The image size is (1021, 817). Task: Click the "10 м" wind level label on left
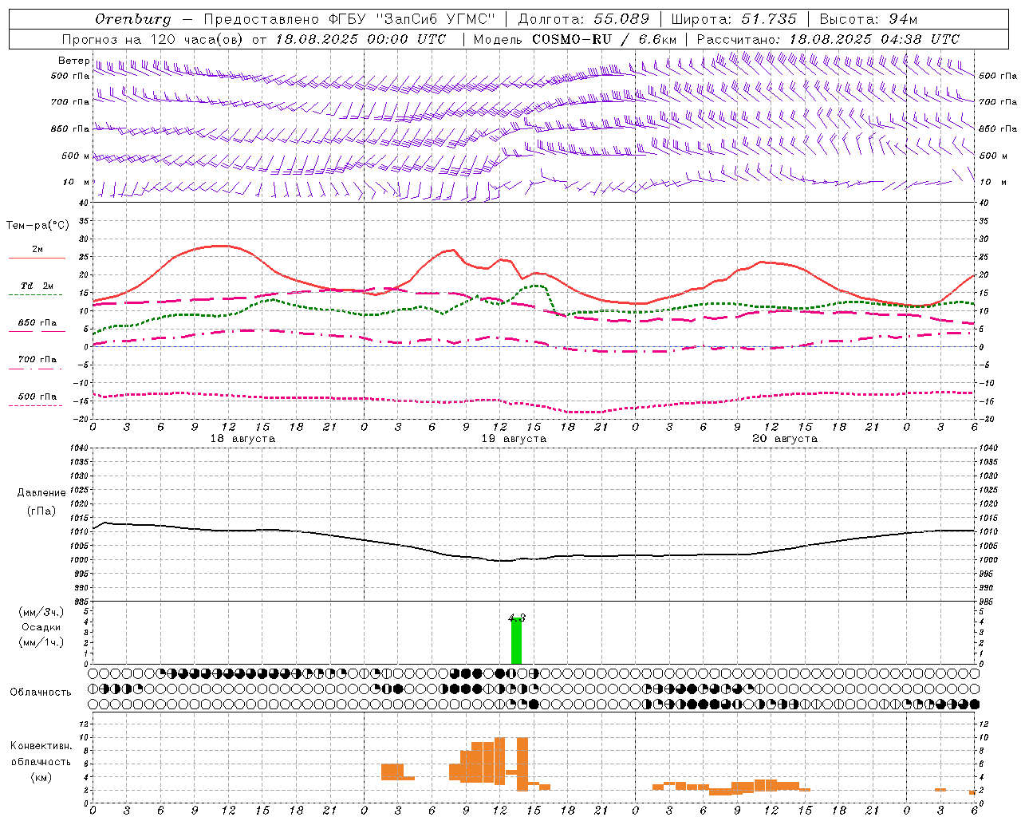pyautogui.click(x=77, y=183)
